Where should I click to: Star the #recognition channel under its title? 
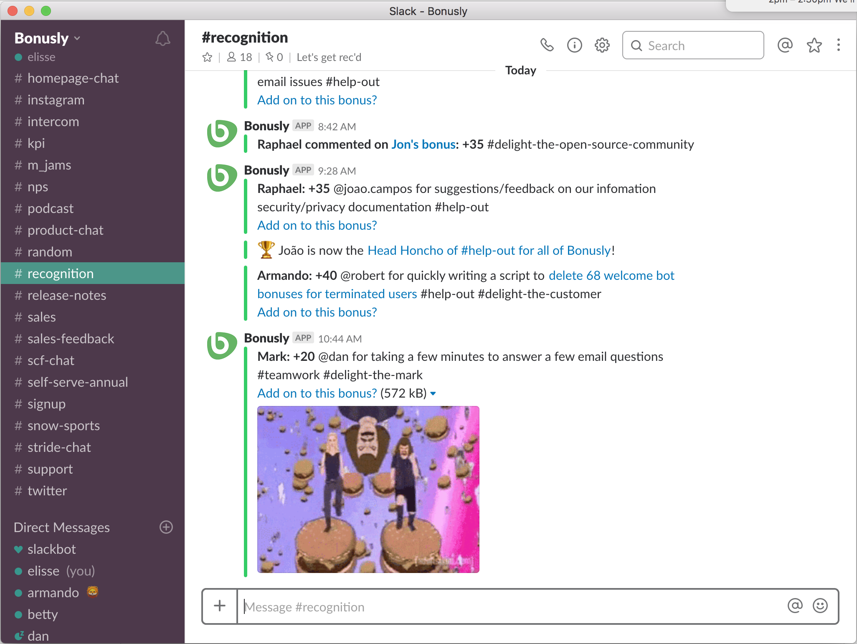point(207,57)
